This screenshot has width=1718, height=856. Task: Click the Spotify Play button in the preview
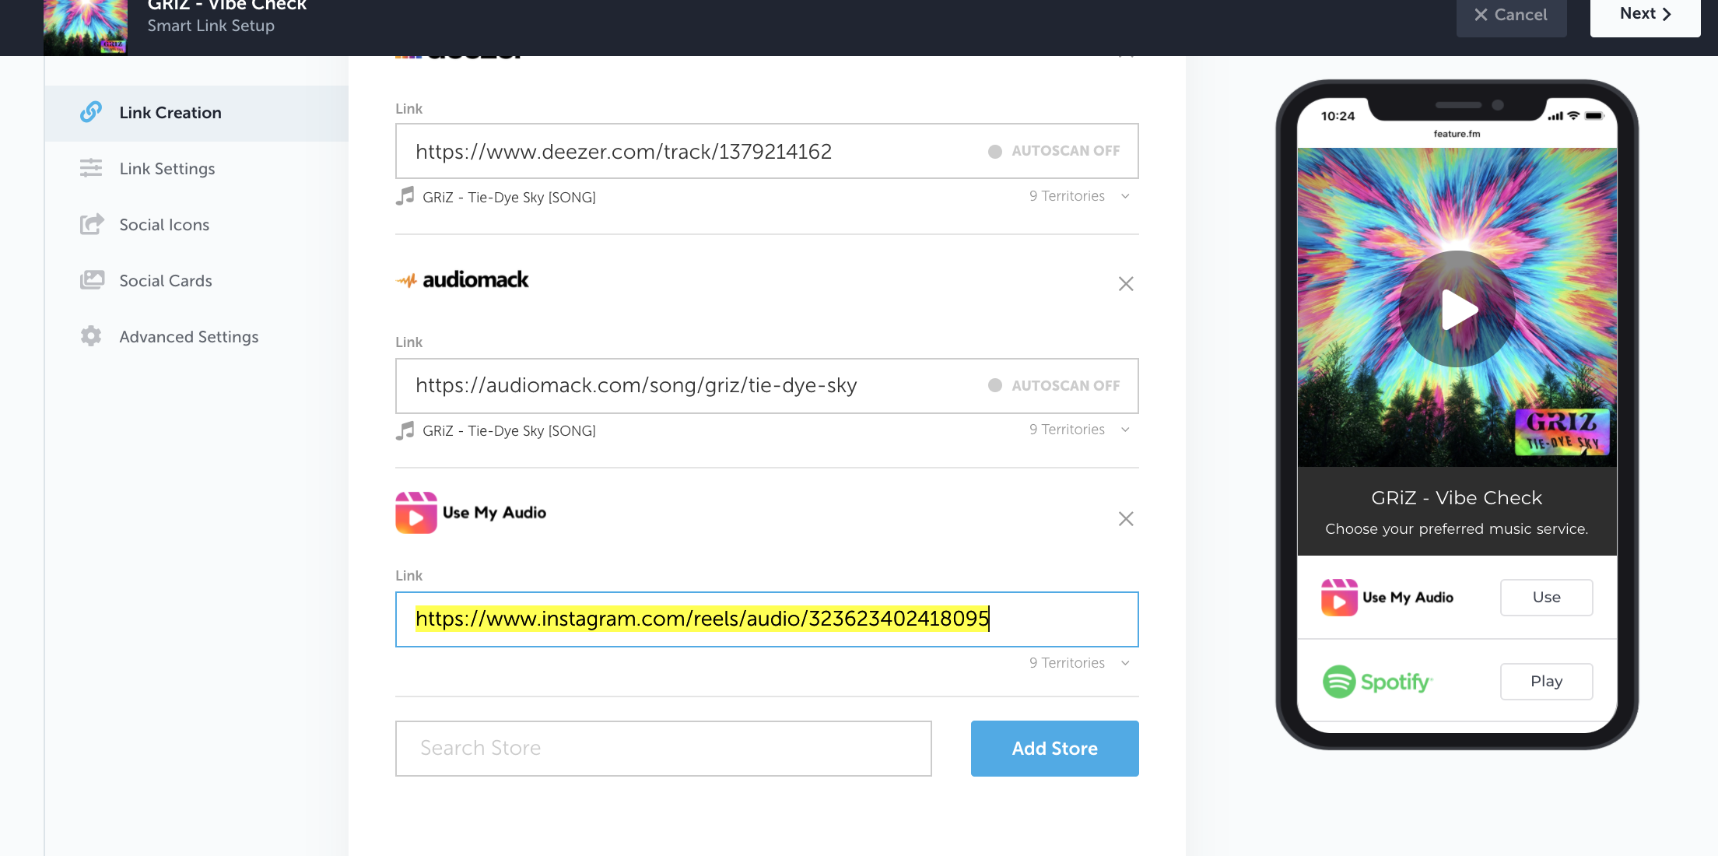1546,682
